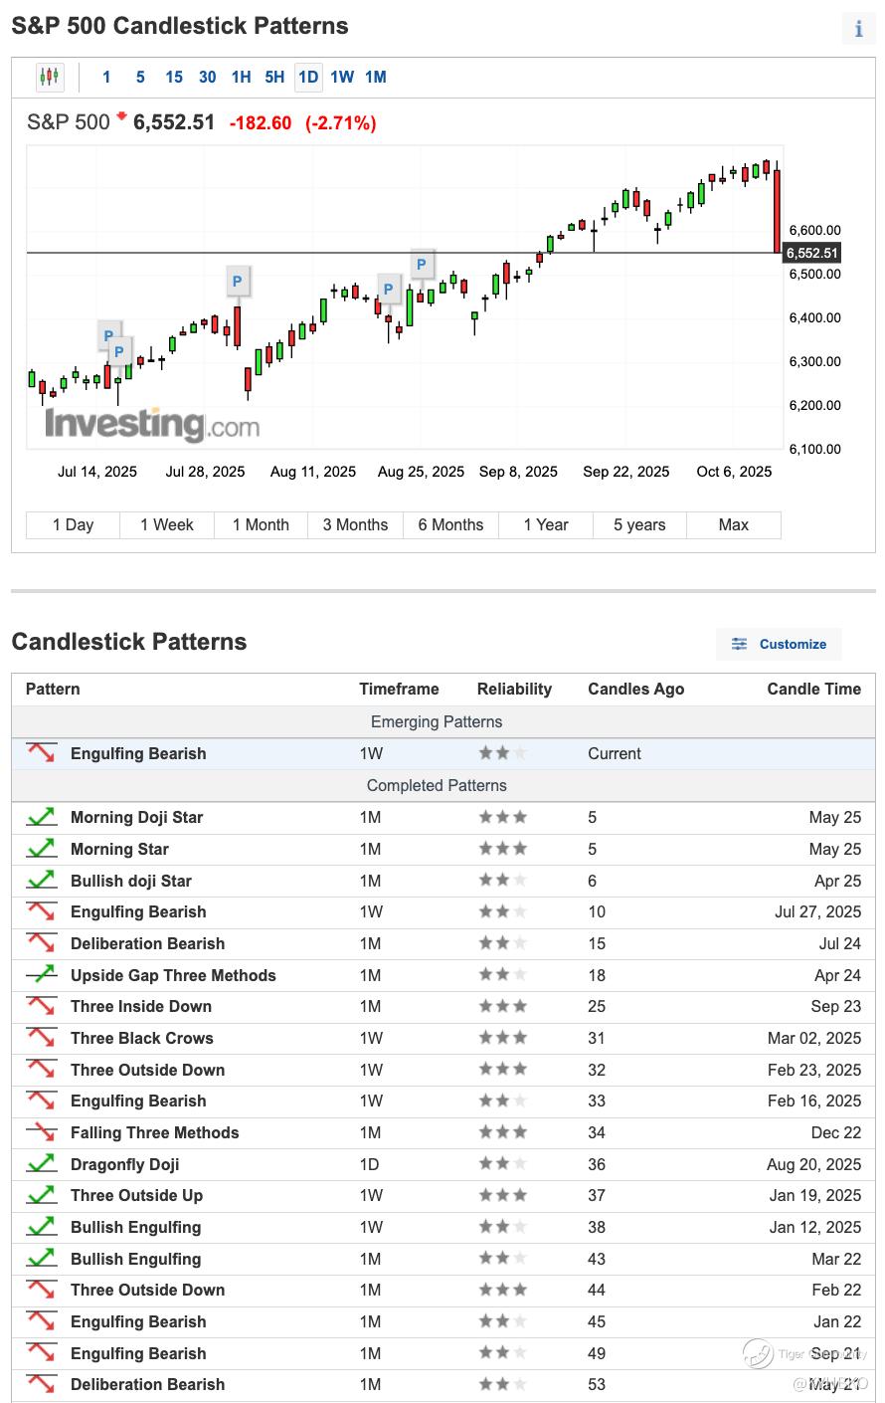This screenshot has height=1403, width=885.
Task: Select the 30 minute interval
Action: point(208,77)
